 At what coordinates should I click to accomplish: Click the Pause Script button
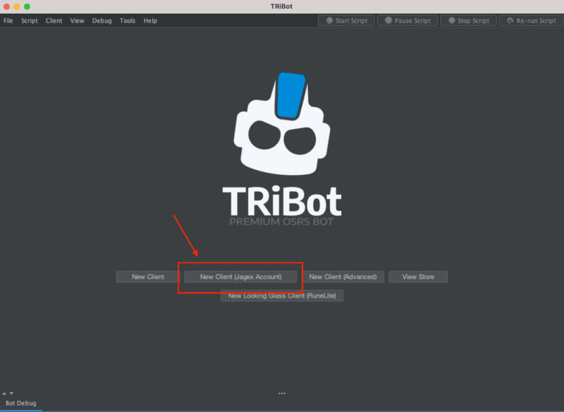pyautogui.click(x=408, y=20)
